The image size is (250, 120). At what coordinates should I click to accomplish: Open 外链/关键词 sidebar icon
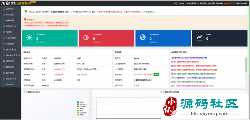[x=4, y=38]
